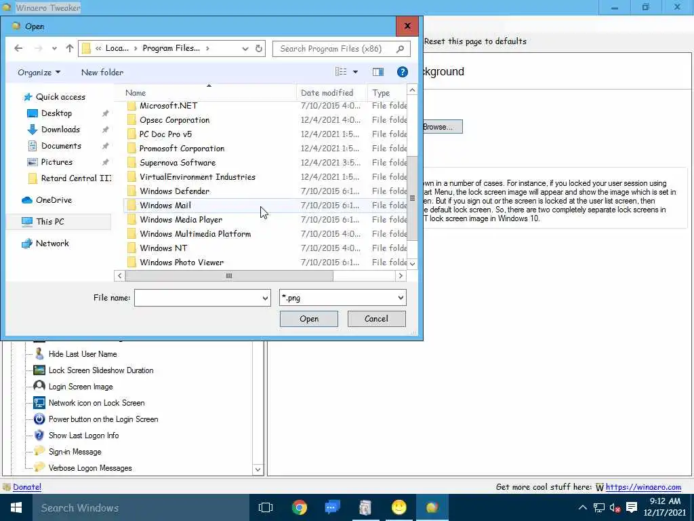Image resolution: width=694 pixels, height=521 pixels.
Task: Click the horizontal scrollbar left arrow
Action: (119, 275)
